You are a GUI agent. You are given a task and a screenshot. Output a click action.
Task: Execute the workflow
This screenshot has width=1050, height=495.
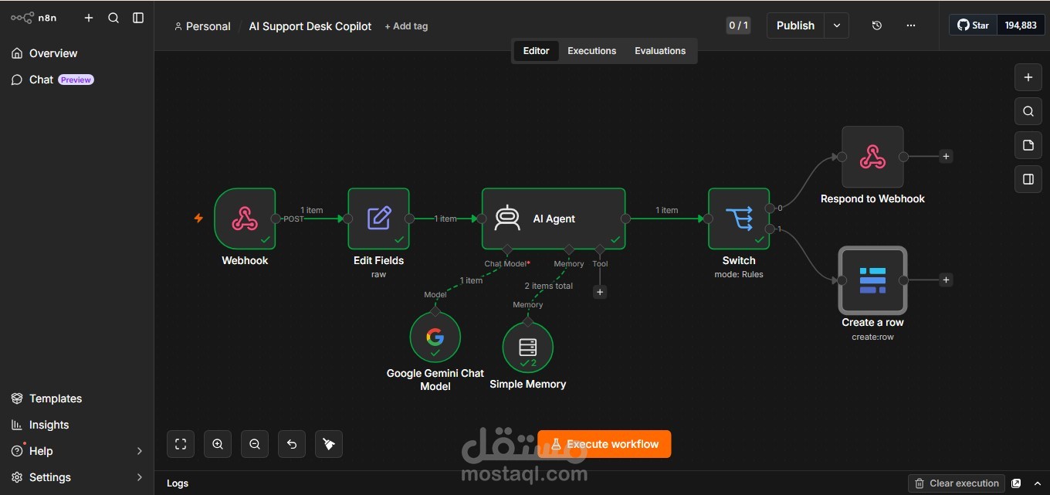pos(605,444)
